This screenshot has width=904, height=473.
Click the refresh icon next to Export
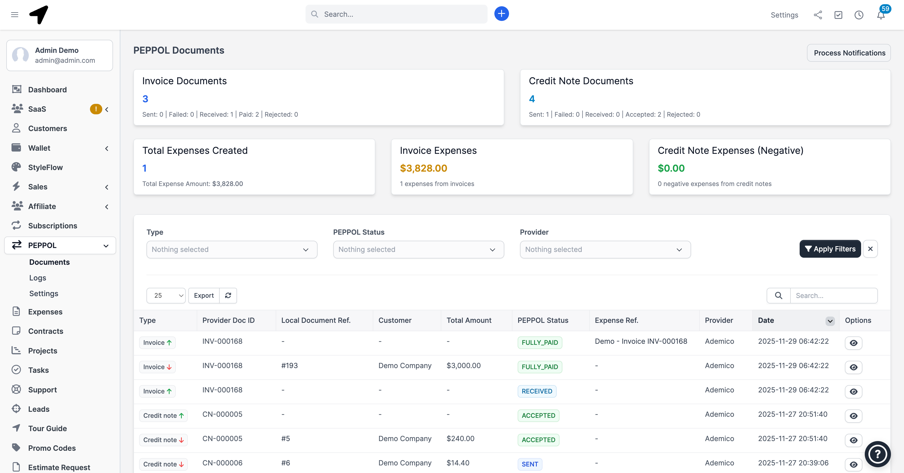(x=228, y=295)
